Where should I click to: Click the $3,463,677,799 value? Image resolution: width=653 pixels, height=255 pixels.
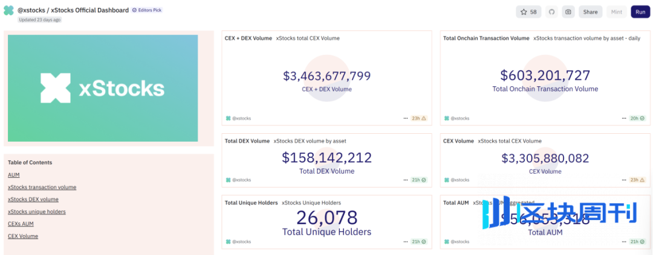click(x=327, y=76)
